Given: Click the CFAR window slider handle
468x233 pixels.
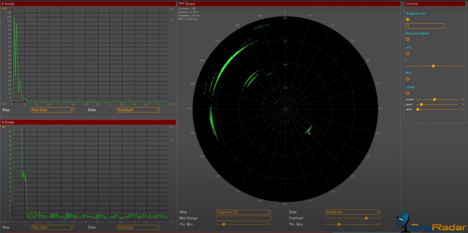Looking at the screenshot, I should point(435,100).
